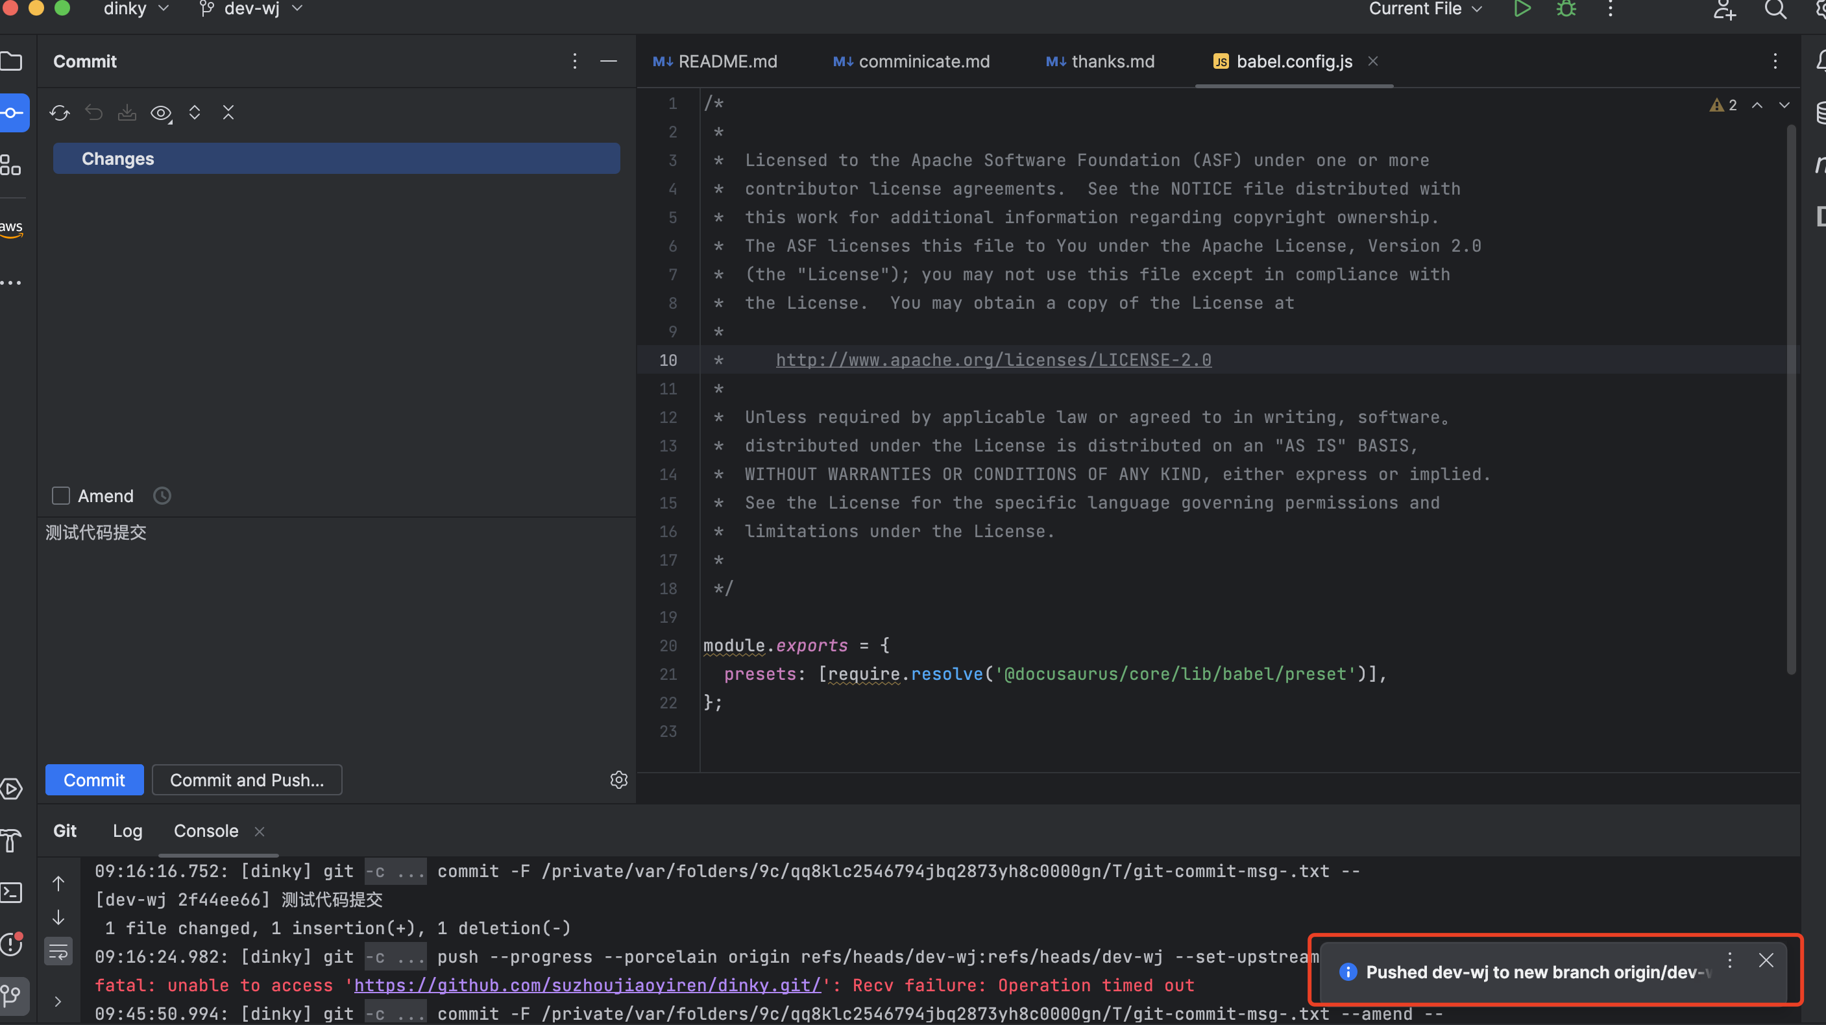Click the Shelve changes icon
Viewport: 1826px width, 1025px height.
coord(127,113)
